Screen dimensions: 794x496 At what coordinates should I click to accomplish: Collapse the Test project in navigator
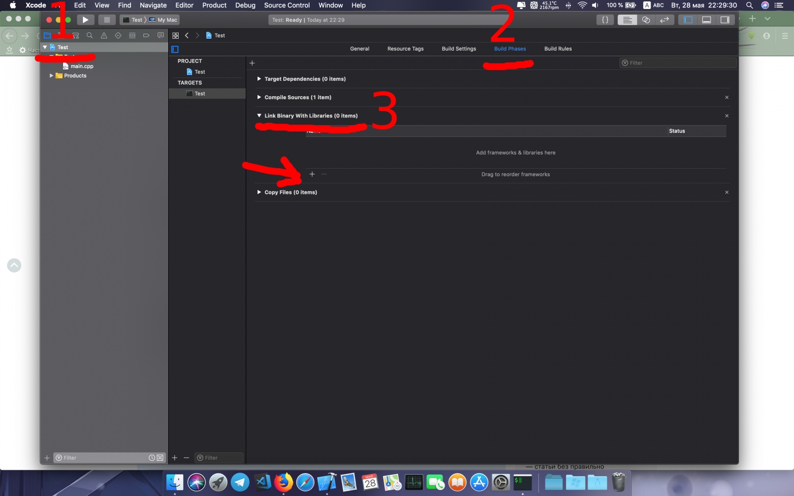pyautogui.click(x=45, y=47)
